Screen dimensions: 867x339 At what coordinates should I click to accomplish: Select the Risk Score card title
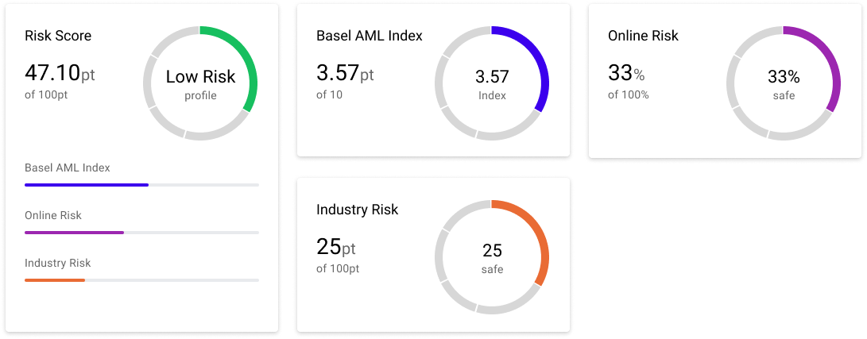click(58, 36)
